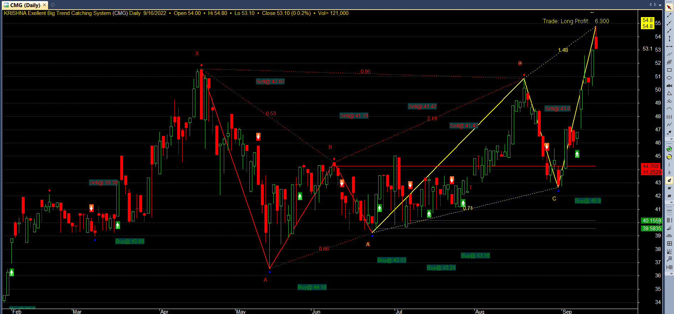Select the Gann square tool
This screenshot has width=674, height=314.
(669, 244)
